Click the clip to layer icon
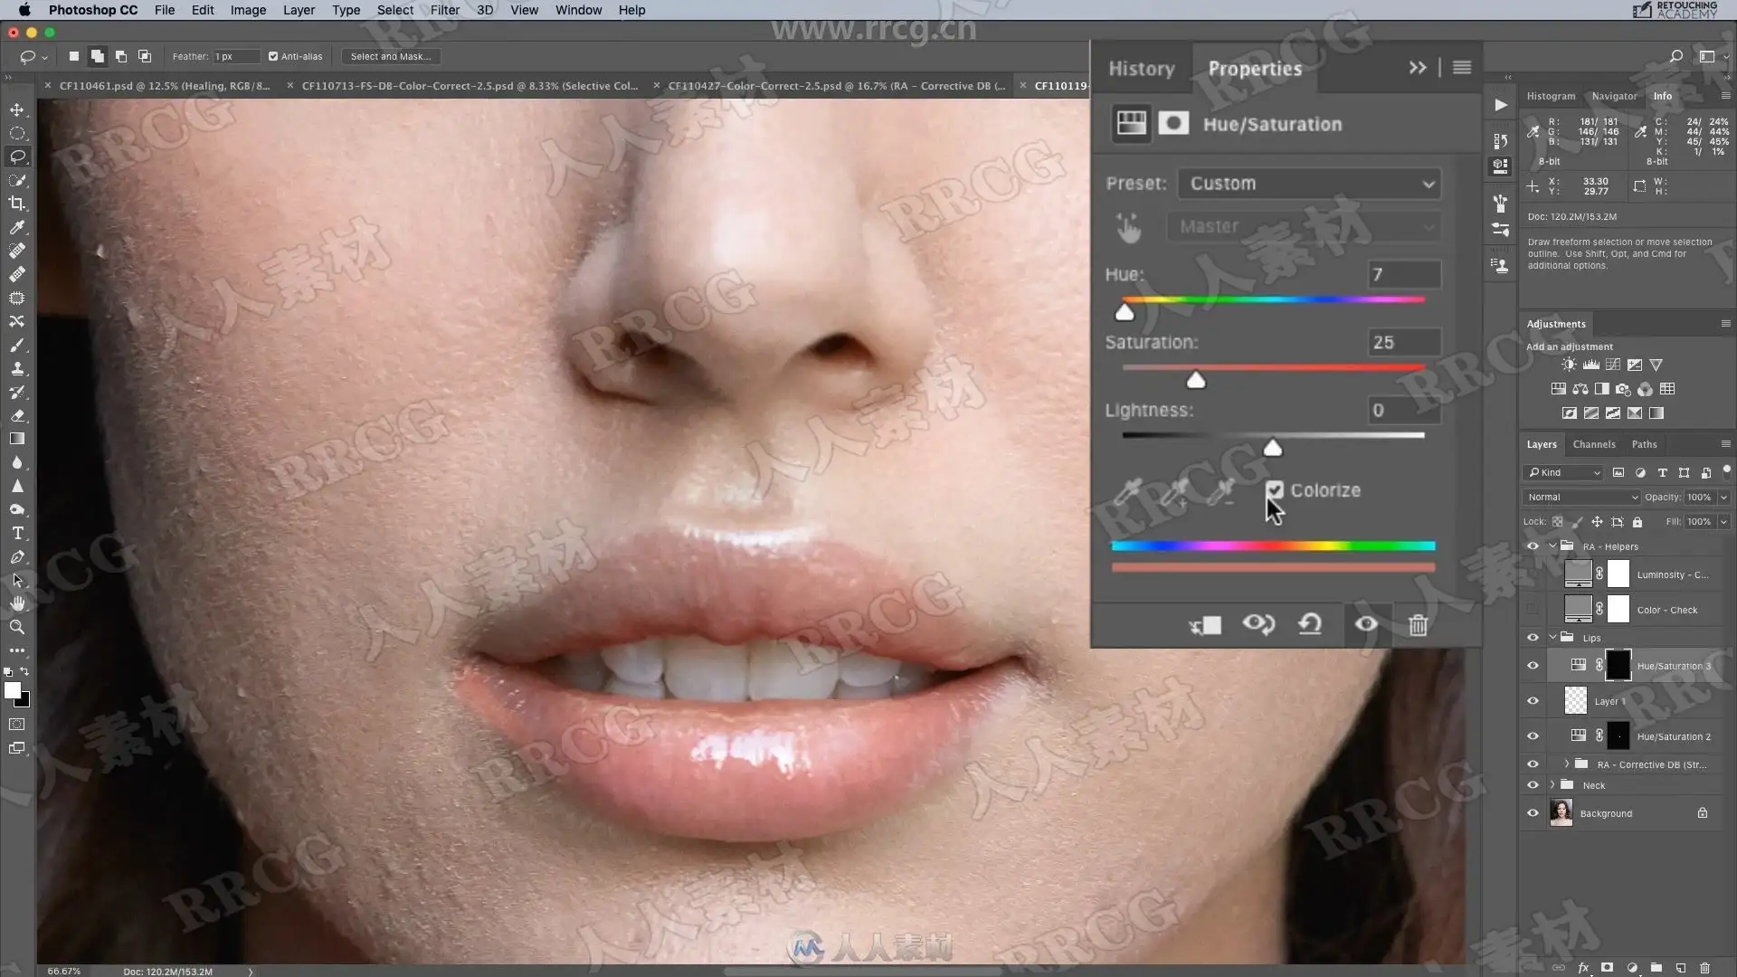The height and width of the screenshot is (977, 1737). pos(1206,624)
